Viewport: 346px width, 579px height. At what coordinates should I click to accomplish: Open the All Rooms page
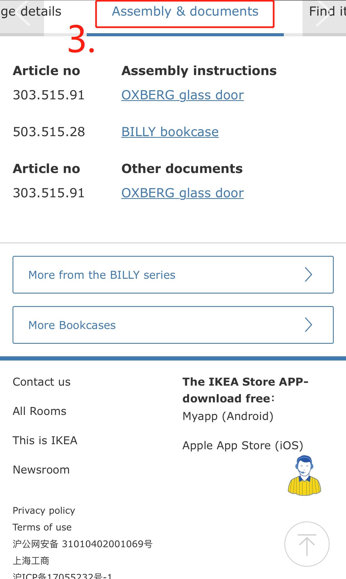pyautogui.click(x=39, y=411)
